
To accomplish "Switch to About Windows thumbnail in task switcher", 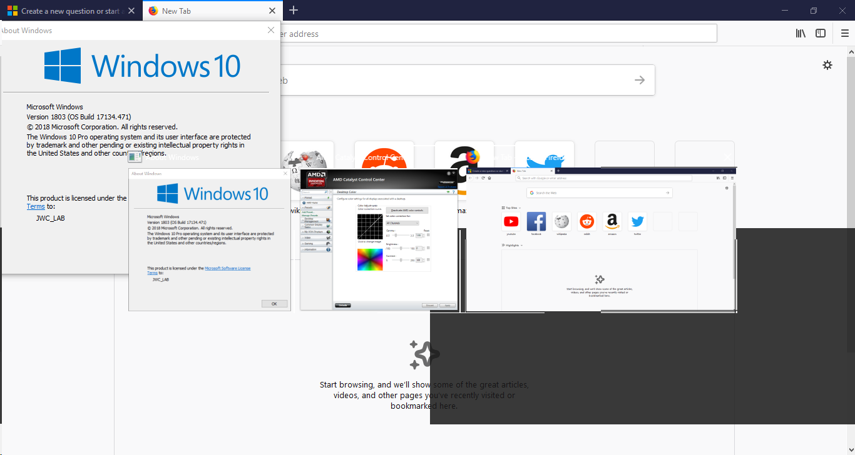I will pos(210,239).
